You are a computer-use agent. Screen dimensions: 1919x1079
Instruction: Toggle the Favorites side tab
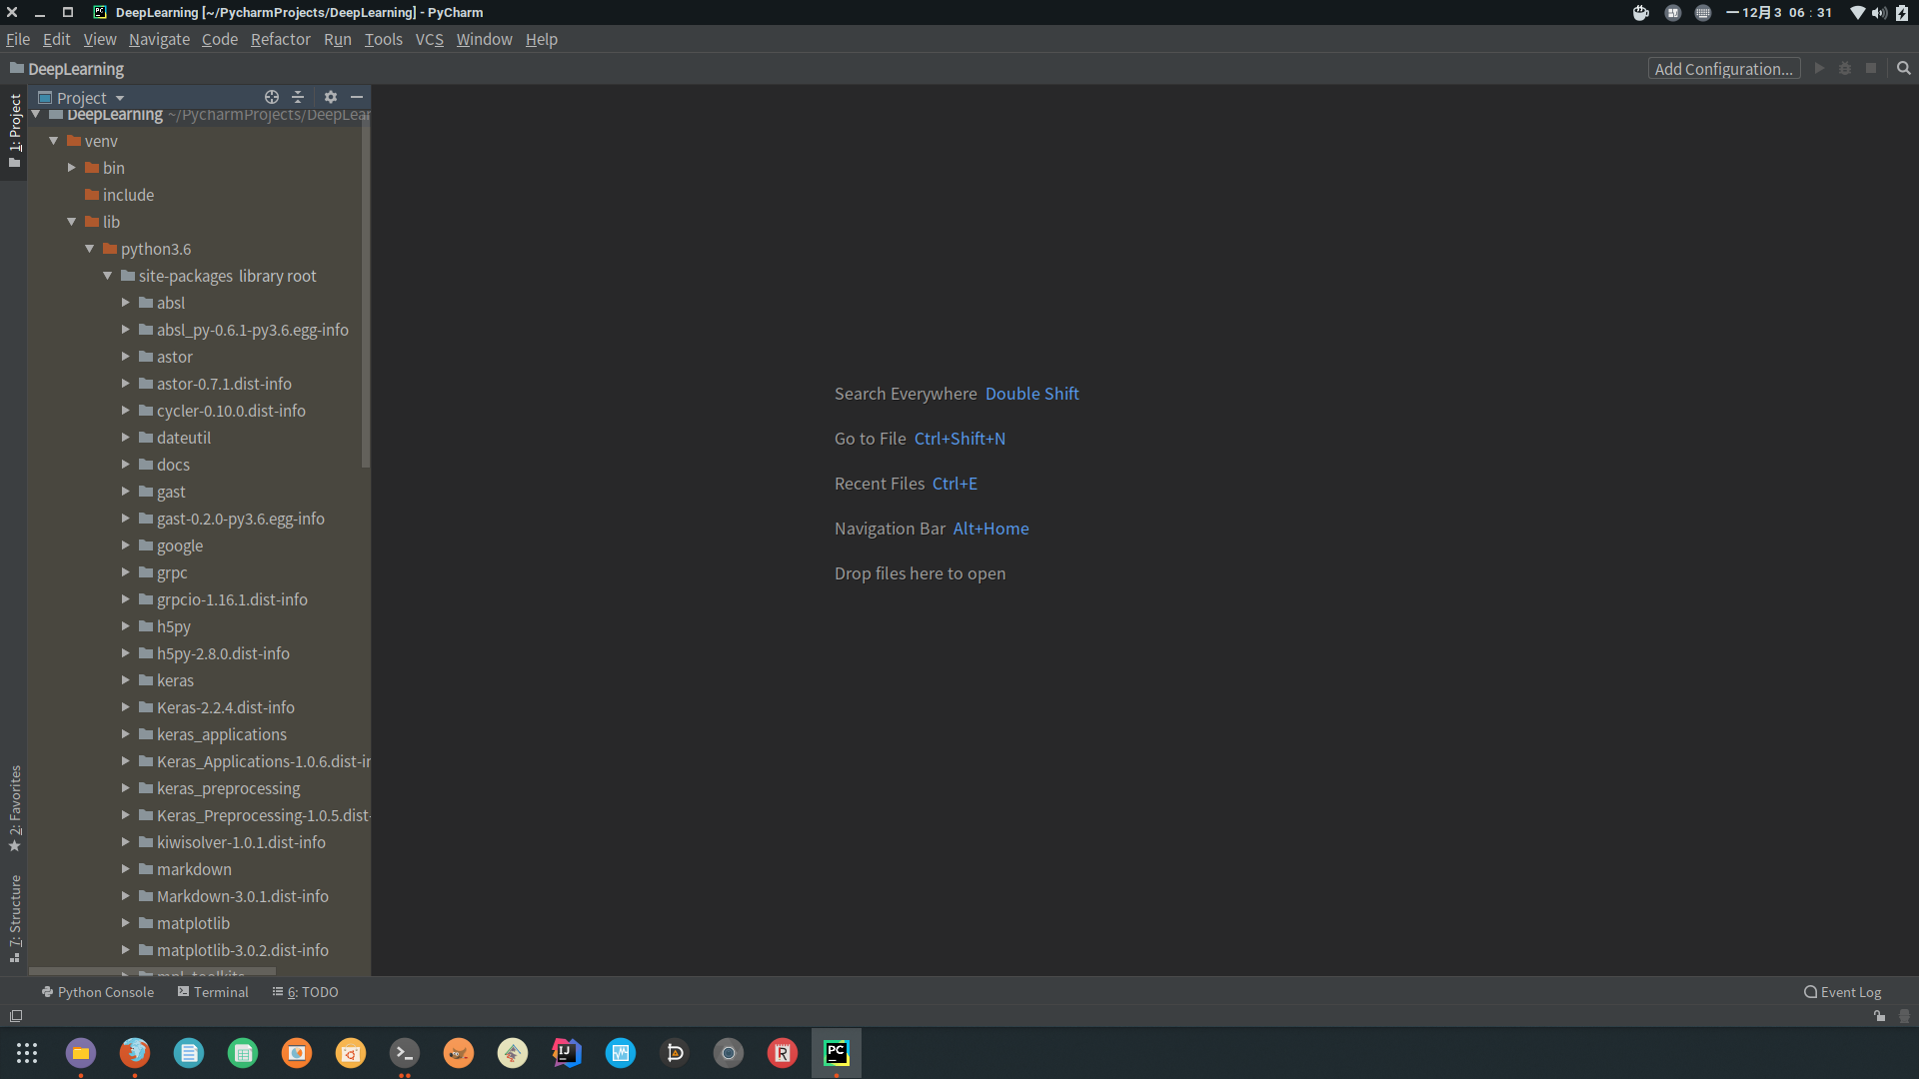pyautogui.click(x=14, y=808)
